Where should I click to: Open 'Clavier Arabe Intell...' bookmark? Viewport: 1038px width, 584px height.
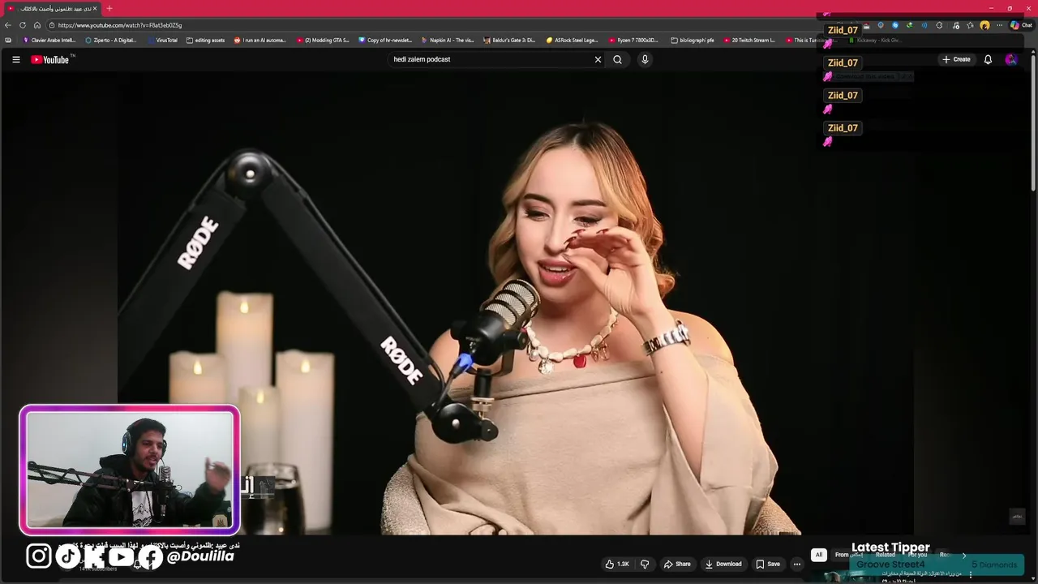pyautogui.click(x=49, y=40)
